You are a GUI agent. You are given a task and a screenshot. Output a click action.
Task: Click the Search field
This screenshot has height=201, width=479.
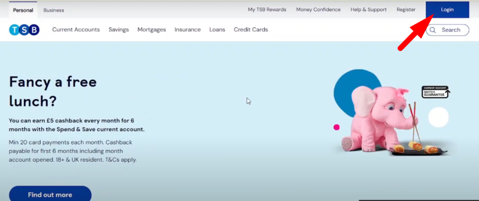(447, 30)
